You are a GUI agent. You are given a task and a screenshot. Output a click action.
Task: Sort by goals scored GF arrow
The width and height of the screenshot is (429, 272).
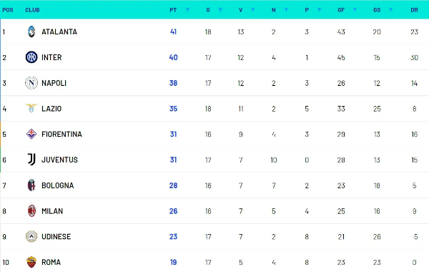pos(355,10)
